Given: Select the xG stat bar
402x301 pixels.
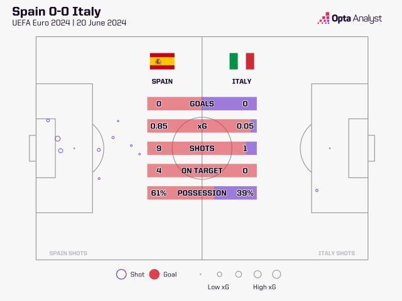Looking at the screenshot, I should pos(202,126).
